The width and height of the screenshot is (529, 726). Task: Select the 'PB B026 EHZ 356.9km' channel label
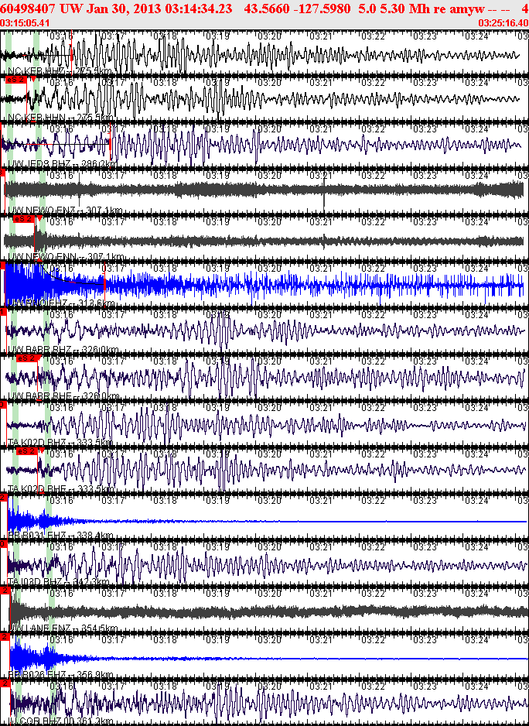coord(60,674)
